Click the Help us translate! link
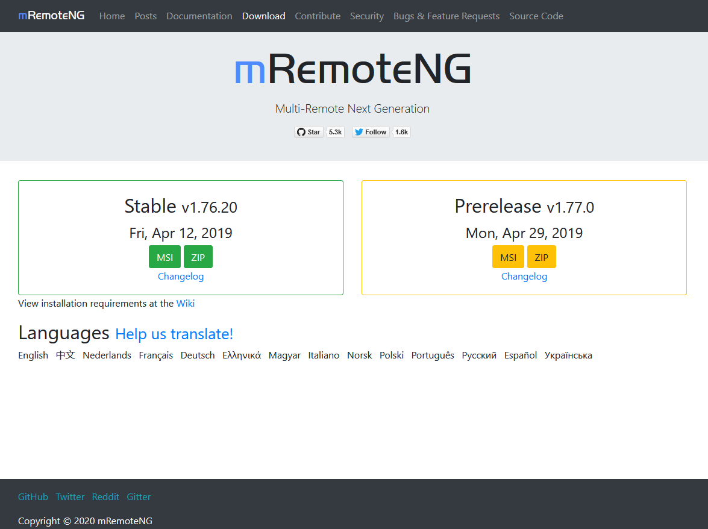The image size is (708, 529). (174, 334)
